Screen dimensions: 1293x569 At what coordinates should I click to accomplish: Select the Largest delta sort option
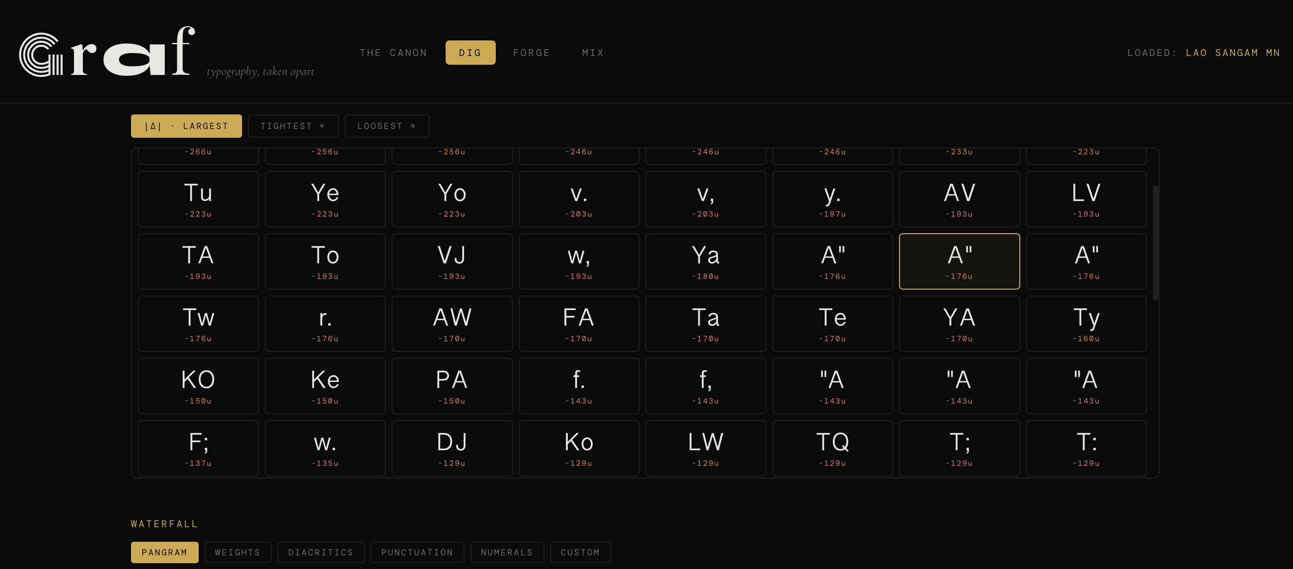186,126
